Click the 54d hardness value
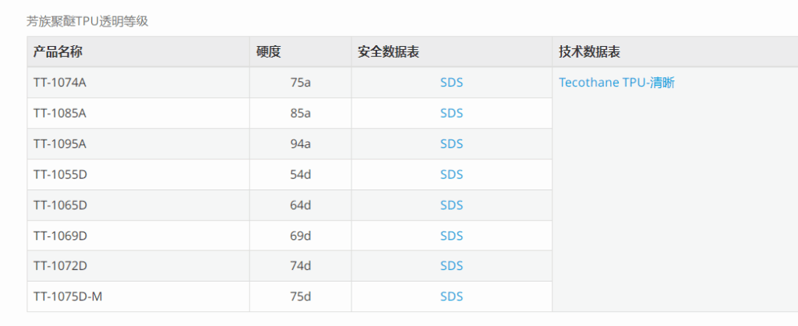This screenshot has width=798, height=326. (x=300, y=174)
